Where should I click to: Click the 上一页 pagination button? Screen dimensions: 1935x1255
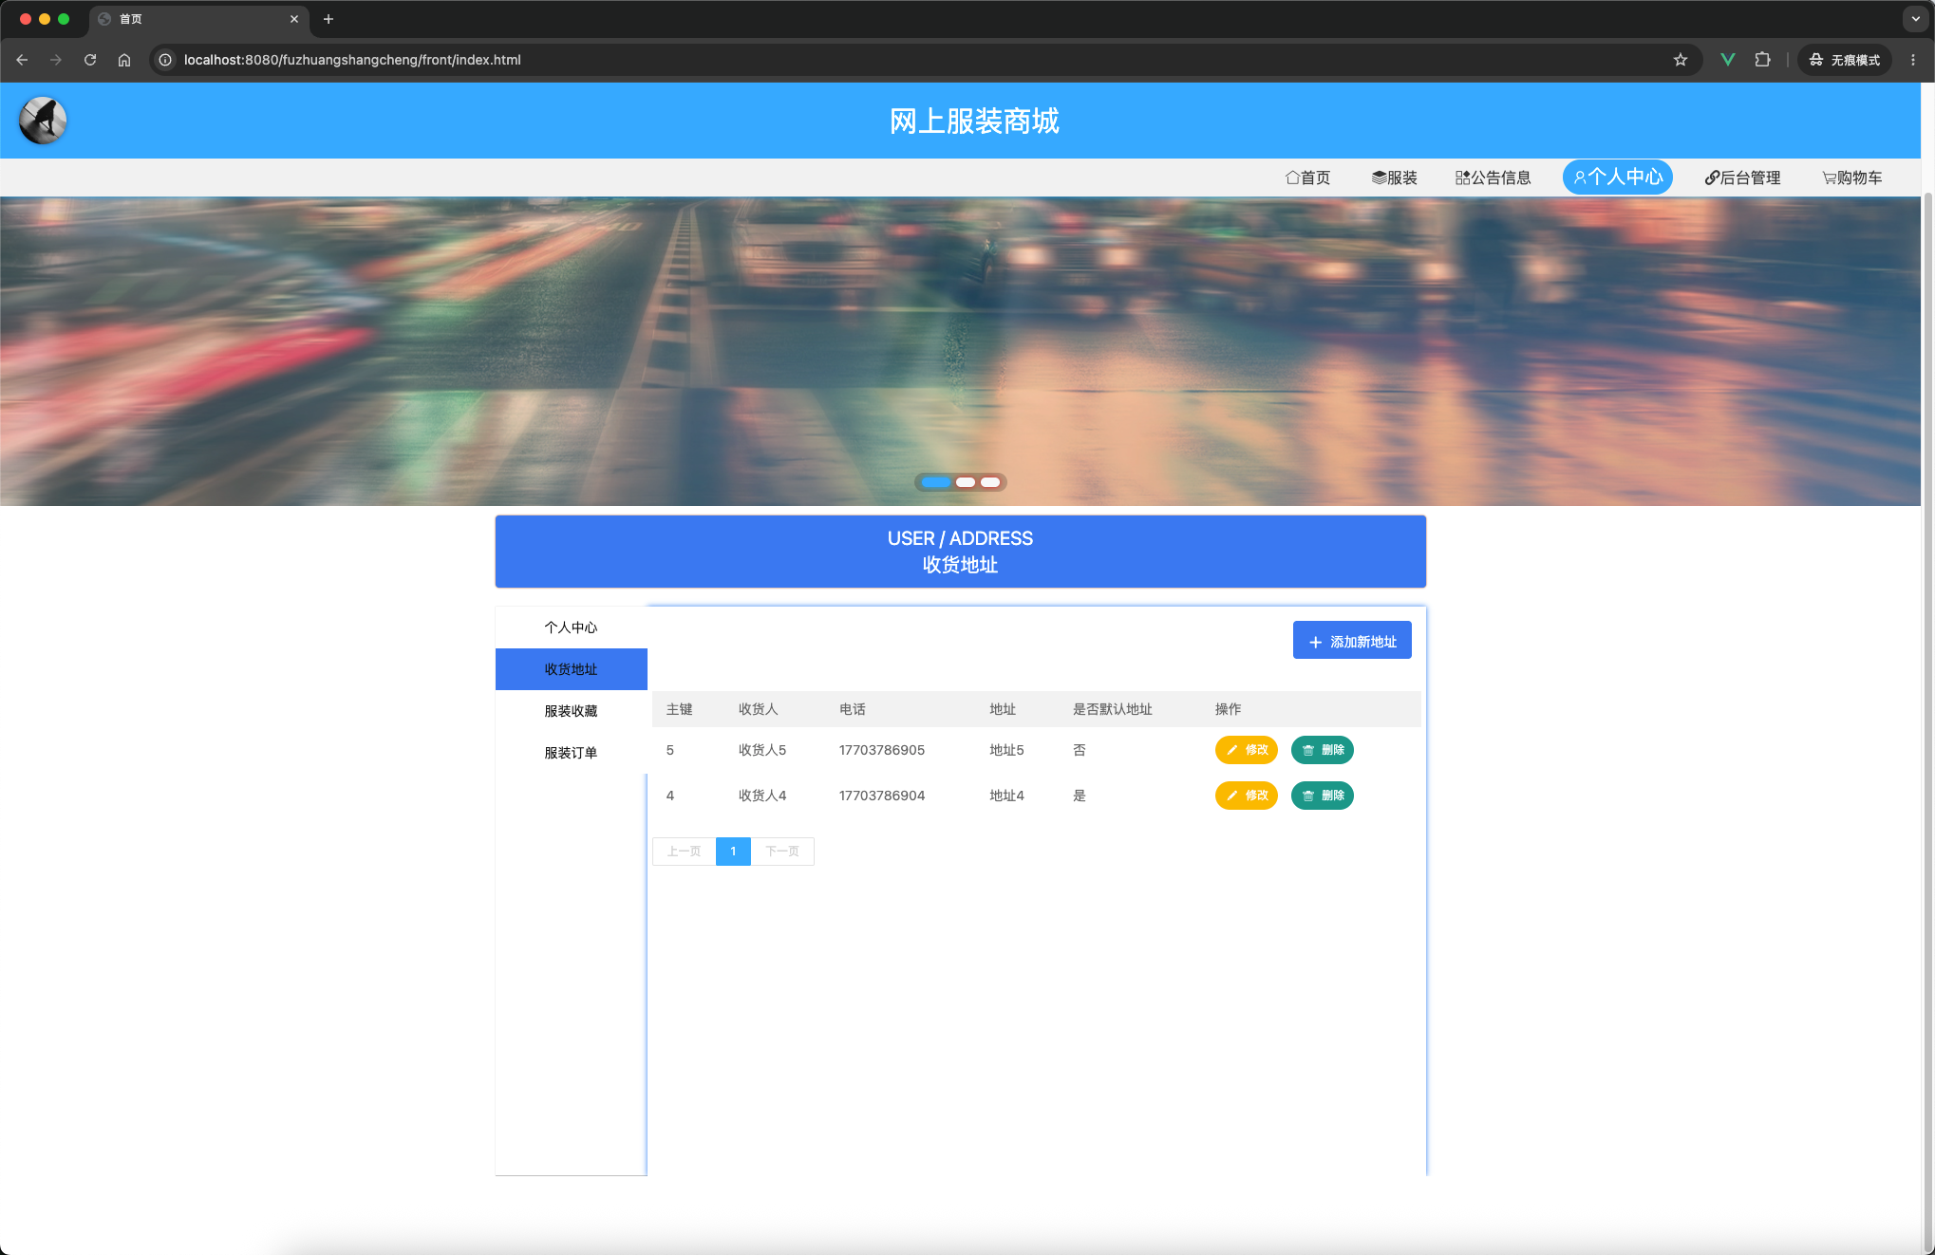[x=684, y=852]
